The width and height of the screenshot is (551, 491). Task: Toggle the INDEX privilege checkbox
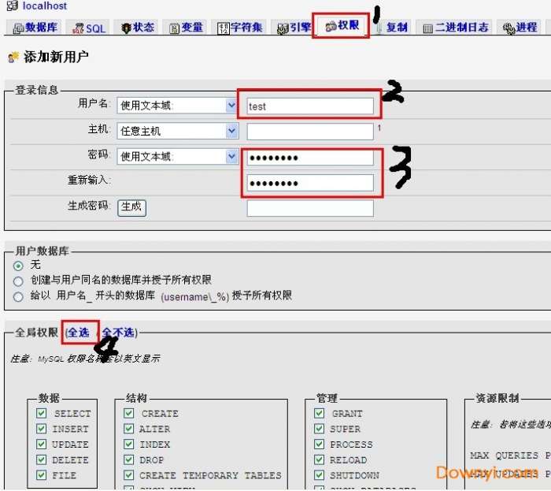pos(129,444)
